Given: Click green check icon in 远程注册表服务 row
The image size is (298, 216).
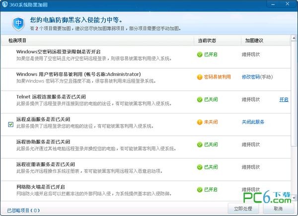Looking at the screenshot, I should (200, 167).
